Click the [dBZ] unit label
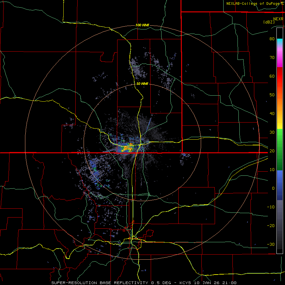This screenshot has width=285, height=285. pos(269,22)
